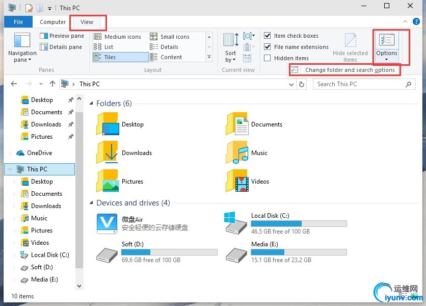Open the Documents folder tile
Viewport: 426px width, 306px height.
pyautogui.click(x=254, y=124)
